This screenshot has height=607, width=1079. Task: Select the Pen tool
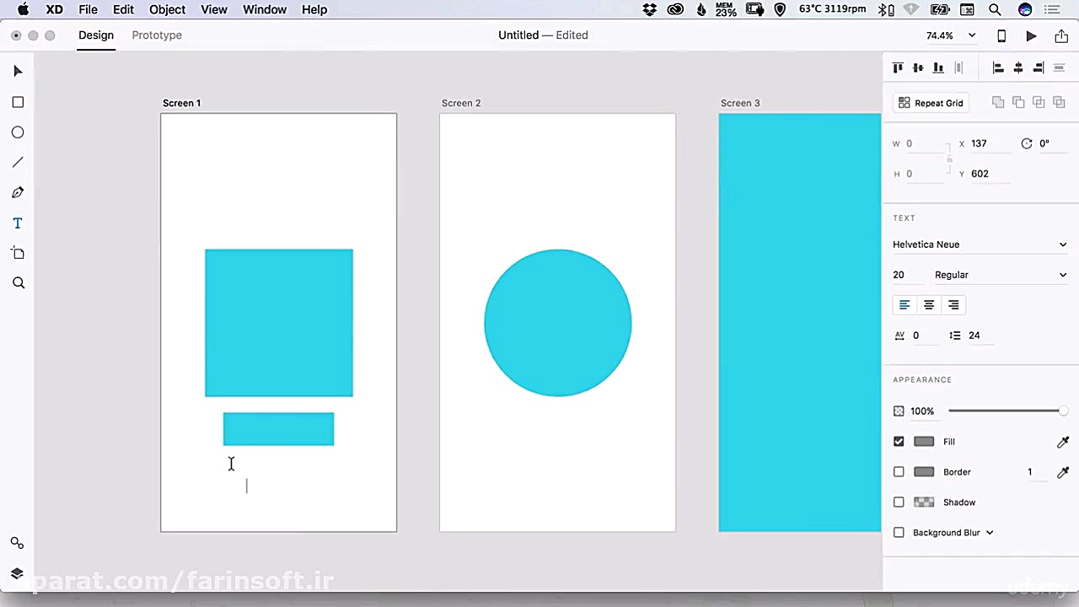coord(18,193)
